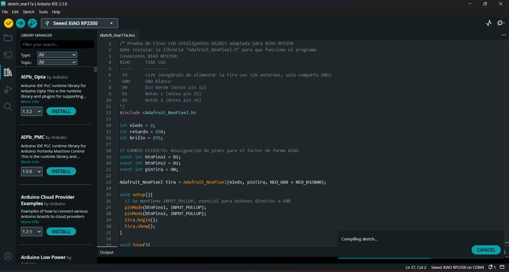Open the Serial Plotter icon
The image size is (509, 272).
click(489, 23)
